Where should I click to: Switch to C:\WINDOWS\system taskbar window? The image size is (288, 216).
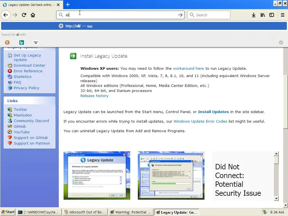[x=39, y=212]
